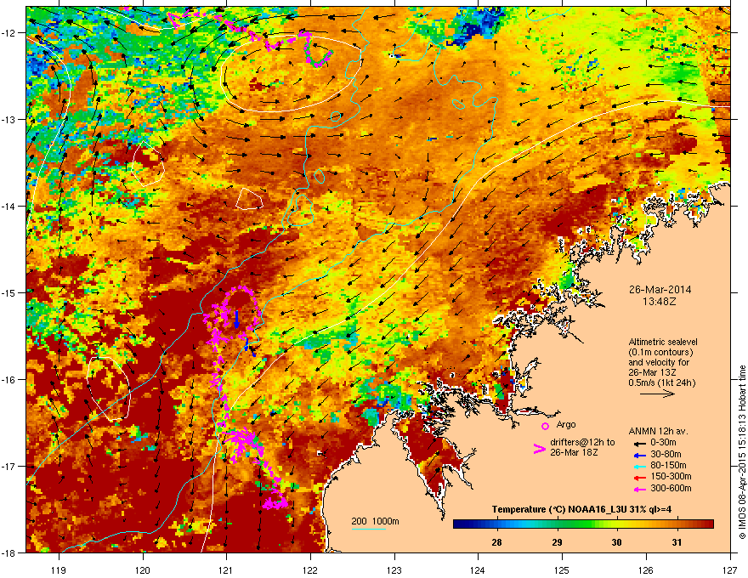Click the magenta drifter loop near 122E 12.2S
This screenshot has height=578, width=748.
[316, 49]
